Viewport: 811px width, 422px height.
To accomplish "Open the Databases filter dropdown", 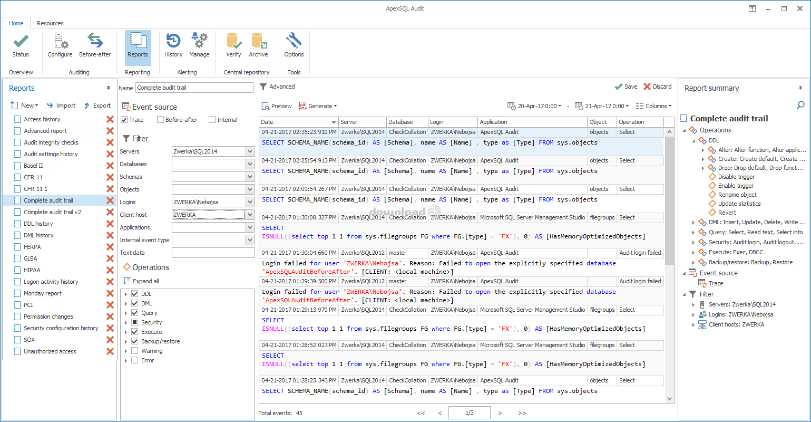I will (x=250, y=164).
